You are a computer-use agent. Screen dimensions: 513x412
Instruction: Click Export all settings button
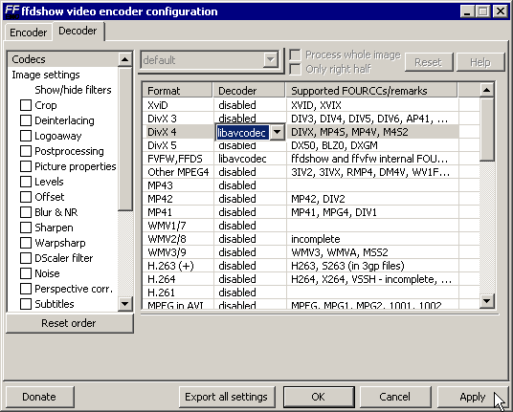click(x=227, y=397)
